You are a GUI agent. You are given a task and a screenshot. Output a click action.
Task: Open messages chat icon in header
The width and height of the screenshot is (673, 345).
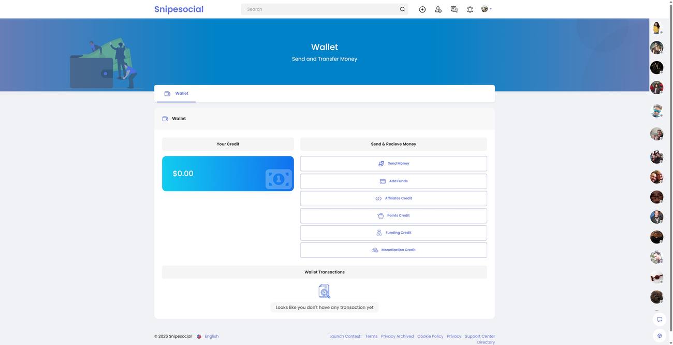pyautogui.click(x=454, y=9)
